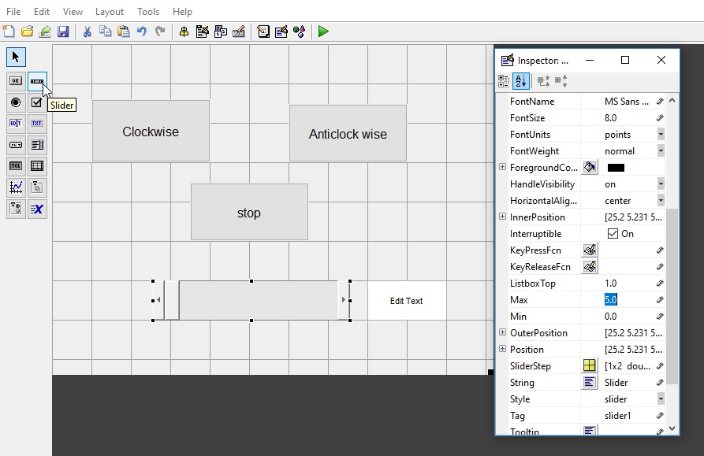Open the code Editor from toolbar

263,32
